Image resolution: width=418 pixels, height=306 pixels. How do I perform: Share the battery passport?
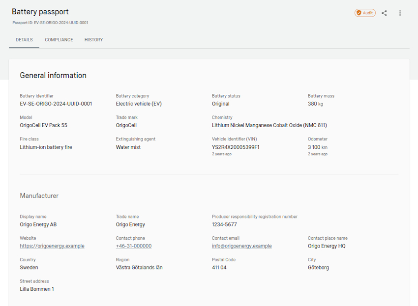tap(384, 13)
